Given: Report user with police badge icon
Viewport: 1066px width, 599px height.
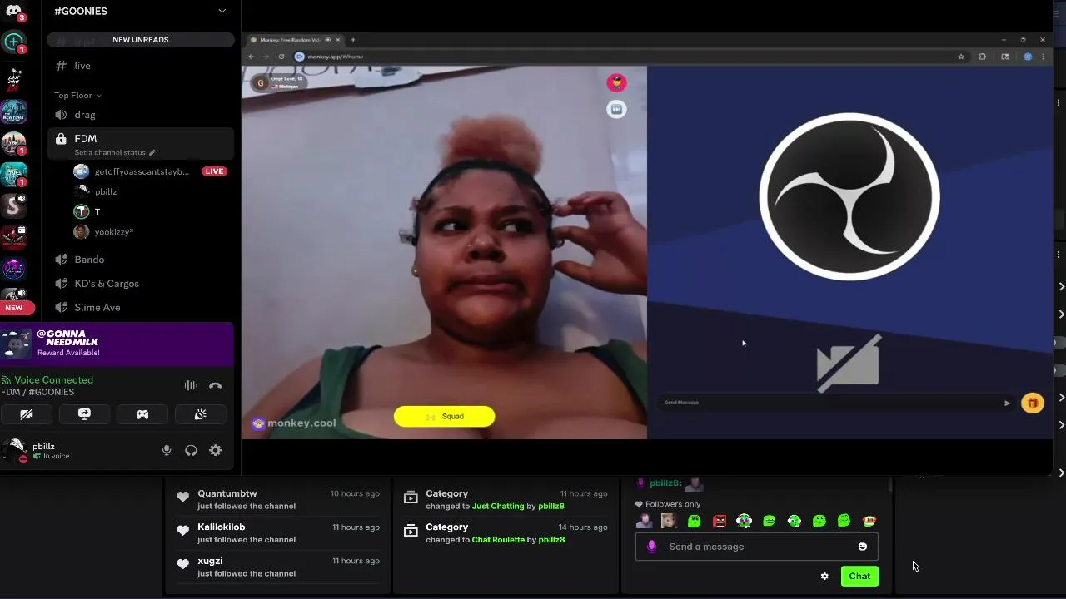Looking at the screenshot, I should point(616,82).
